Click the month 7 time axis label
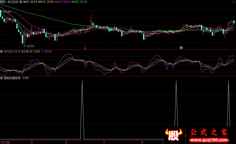236x144 pixels. (x=104, y=142)
